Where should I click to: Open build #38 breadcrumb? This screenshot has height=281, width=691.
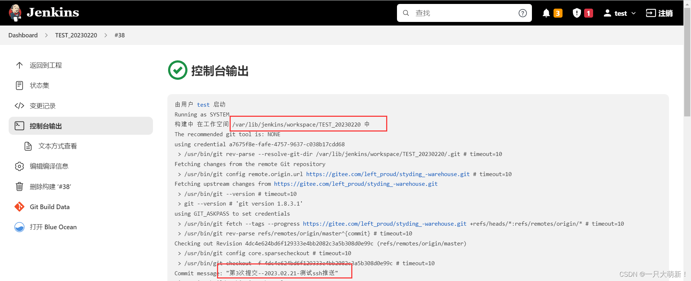click(x=119, y=35)
